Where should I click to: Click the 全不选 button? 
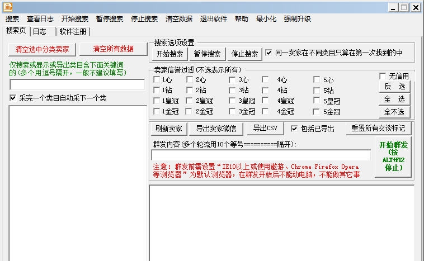pos(394,112)
